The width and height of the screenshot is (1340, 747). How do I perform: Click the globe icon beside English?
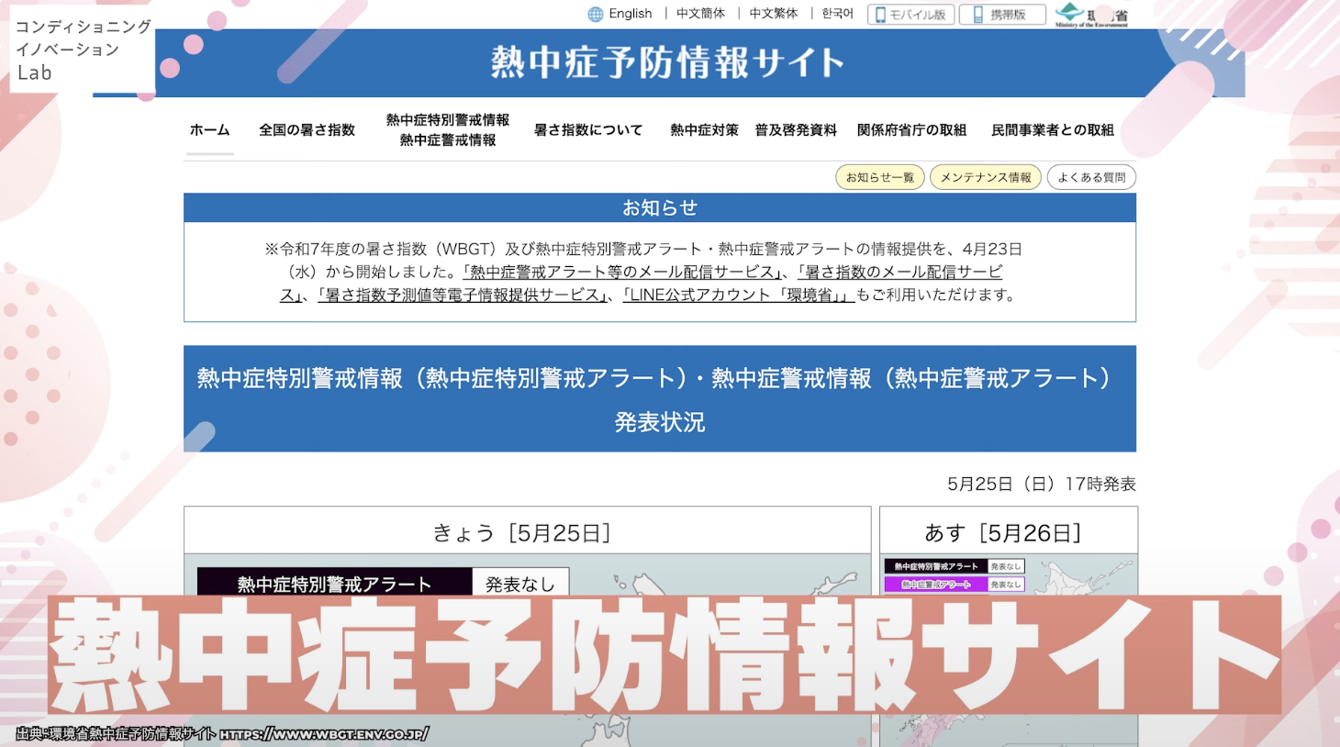click(x=596, y=14)
